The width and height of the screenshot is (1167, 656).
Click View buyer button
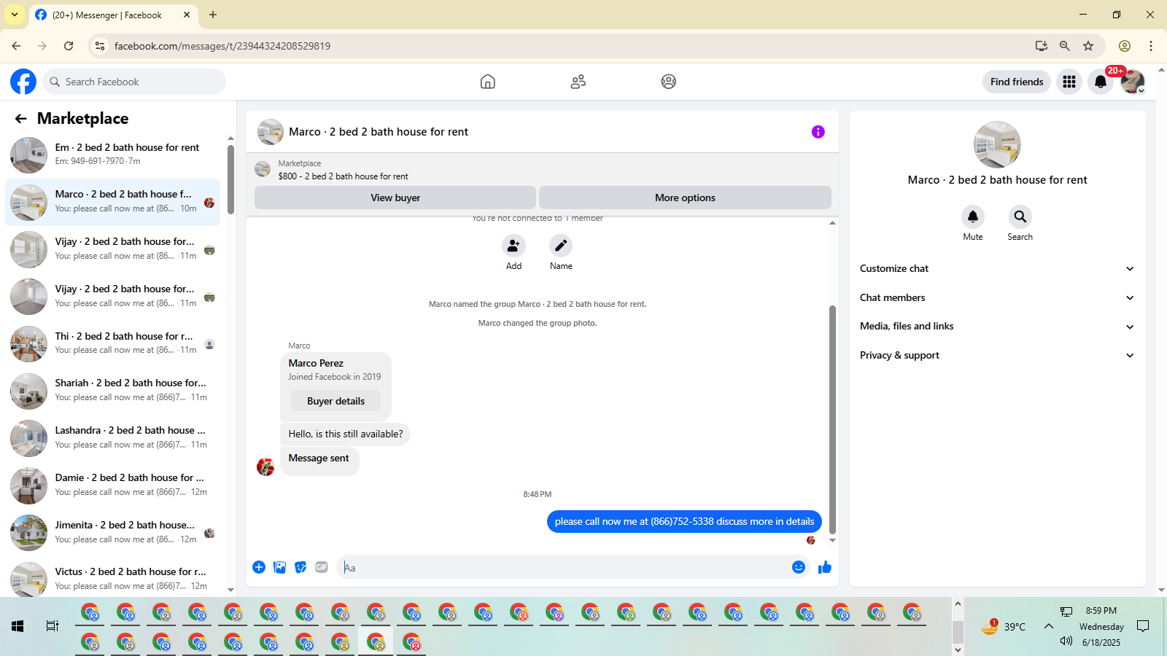click(395, 198)
